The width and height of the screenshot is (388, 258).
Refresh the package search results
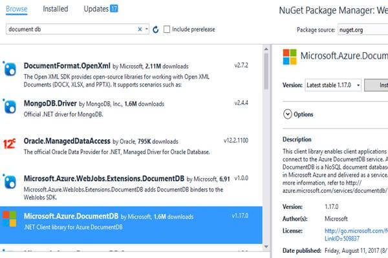click(x=155, y=30)
